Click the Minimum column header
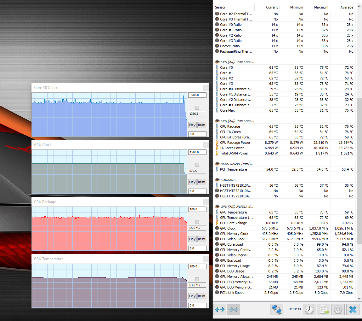The image size is (362, 321). coord(292,7)
